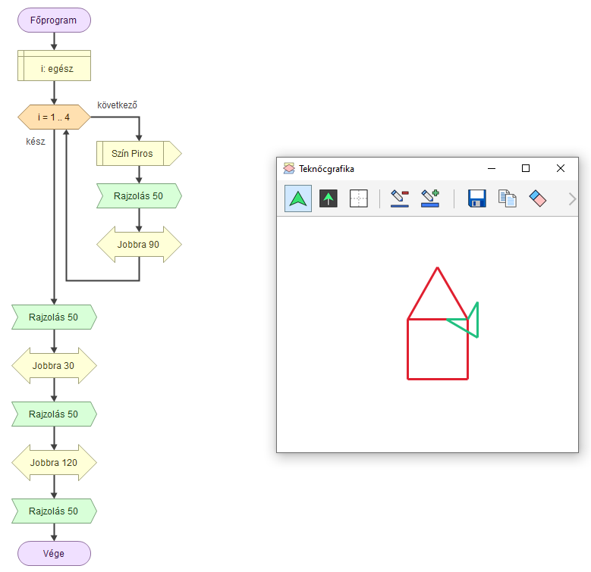Expand toolbar overflow chevron arrow
This screenshot has width=591, height=572.
click(573, 199)
